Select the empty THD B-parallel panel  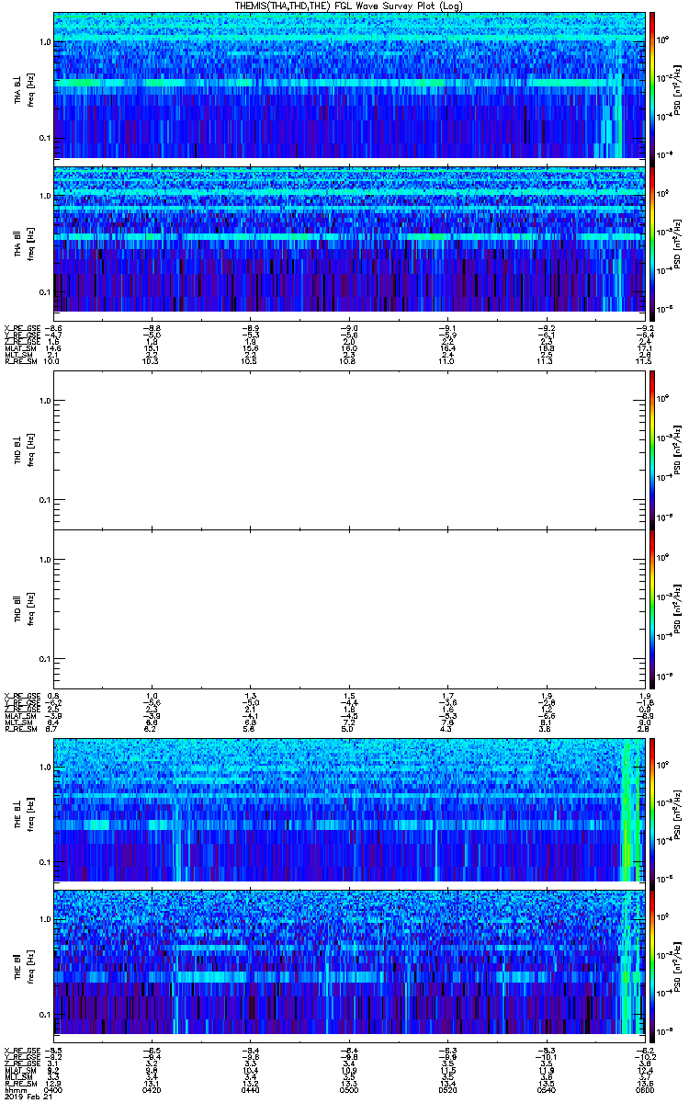point(348,609)
